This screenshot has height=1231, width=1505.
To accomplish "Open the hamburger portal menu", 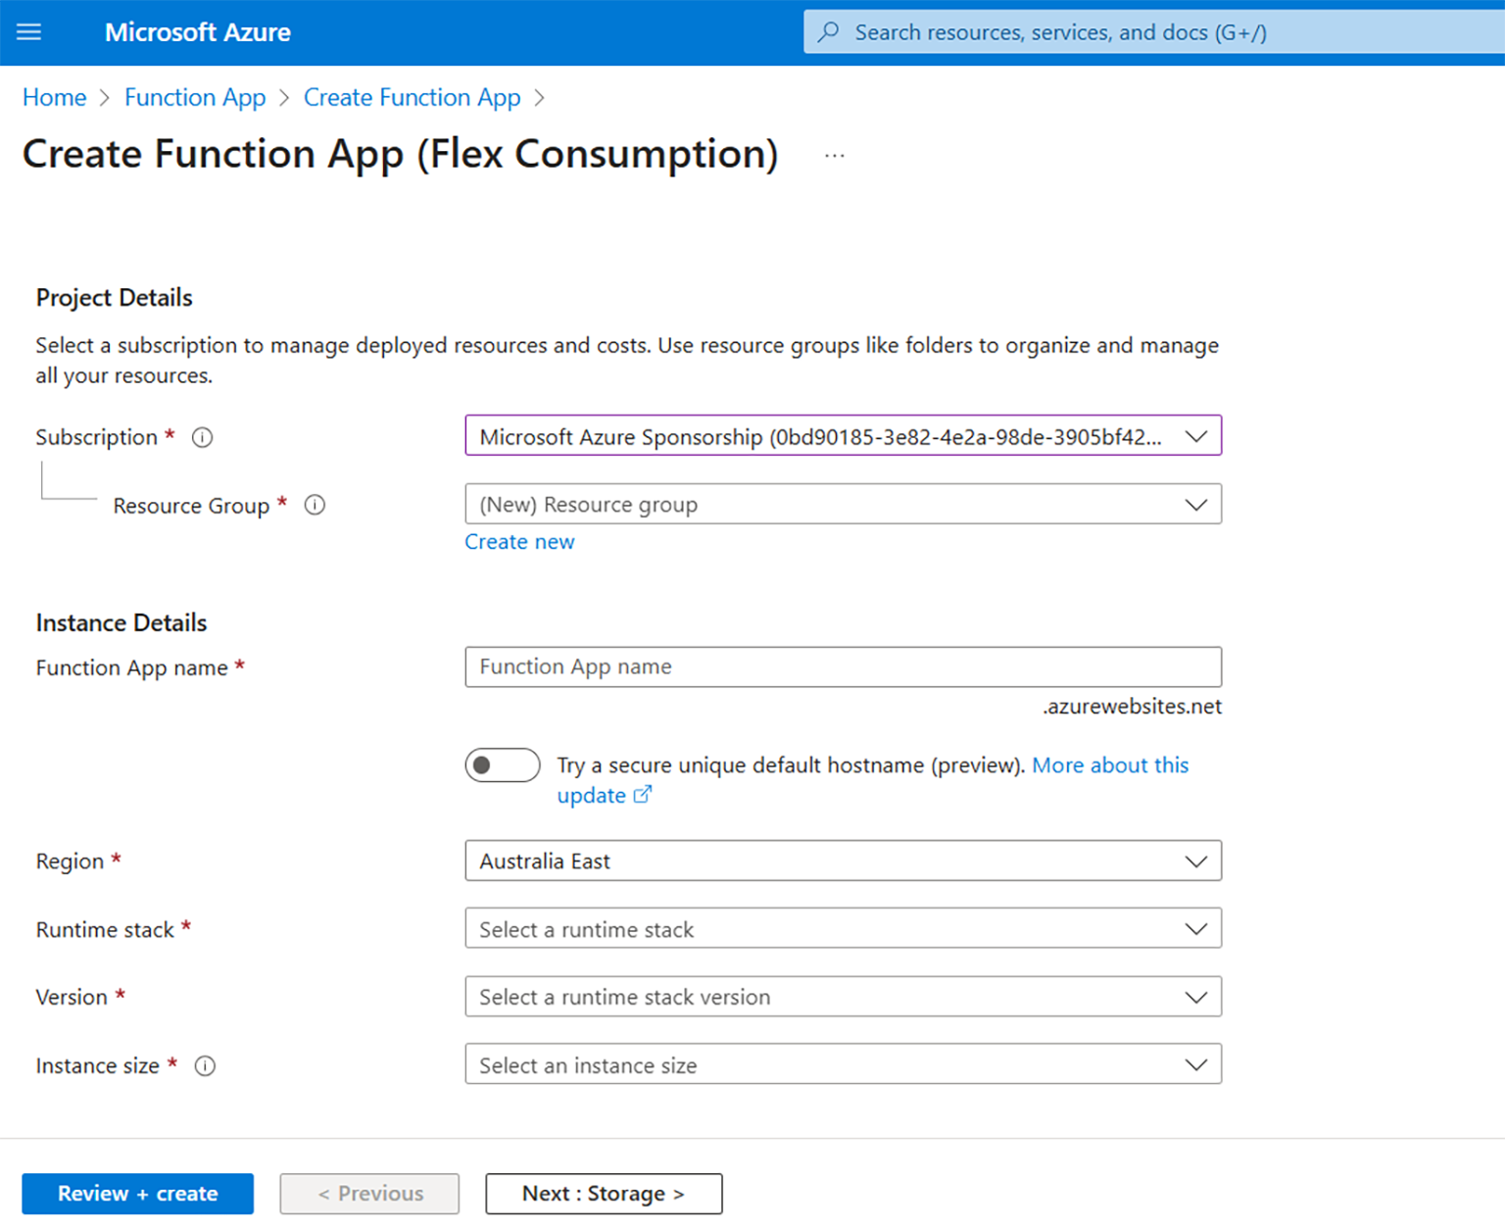I will 29,32.
